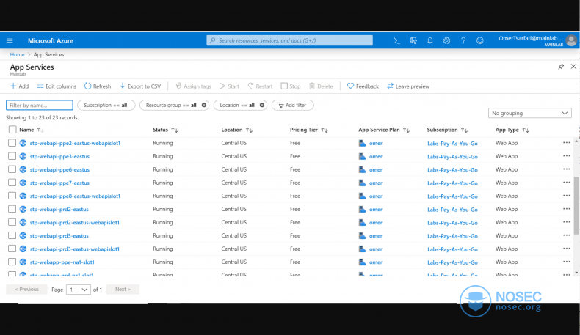Go to Home breadcrumb

[x=17, y=54]
